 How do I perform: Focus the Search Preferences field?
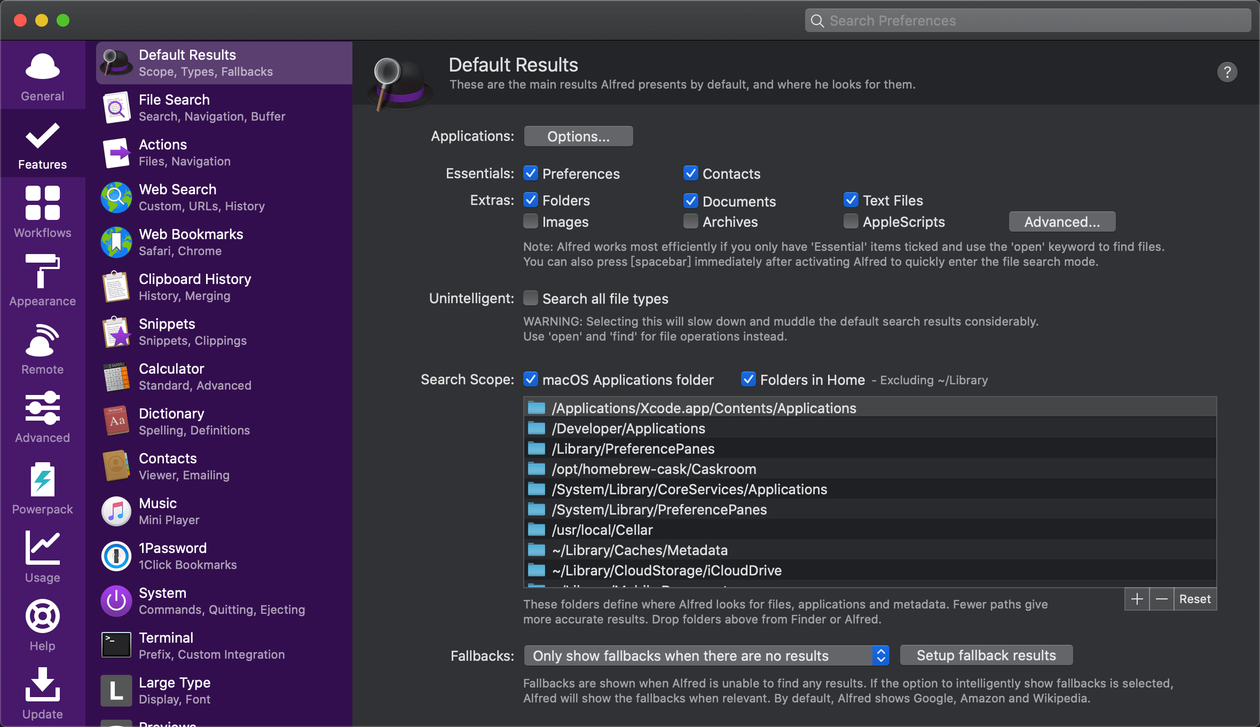1028,20
